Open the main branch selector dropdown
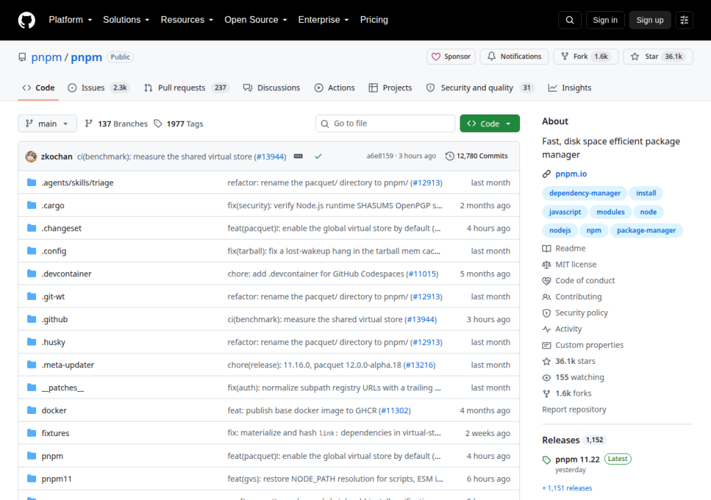Image resolution: width=711 pixels, height=500 pixels. coord(47,124)
